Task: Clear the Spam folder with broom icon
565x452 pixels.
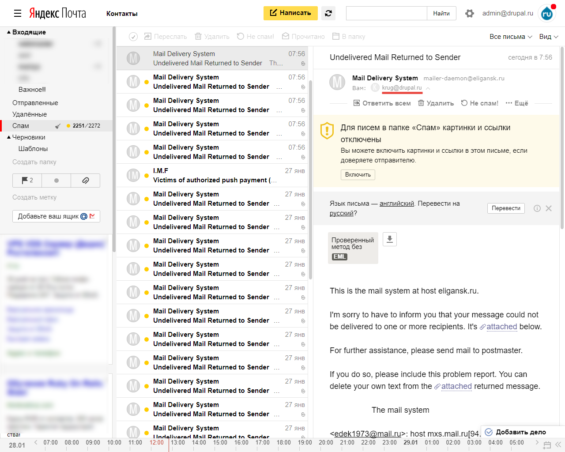Action: 58,126
